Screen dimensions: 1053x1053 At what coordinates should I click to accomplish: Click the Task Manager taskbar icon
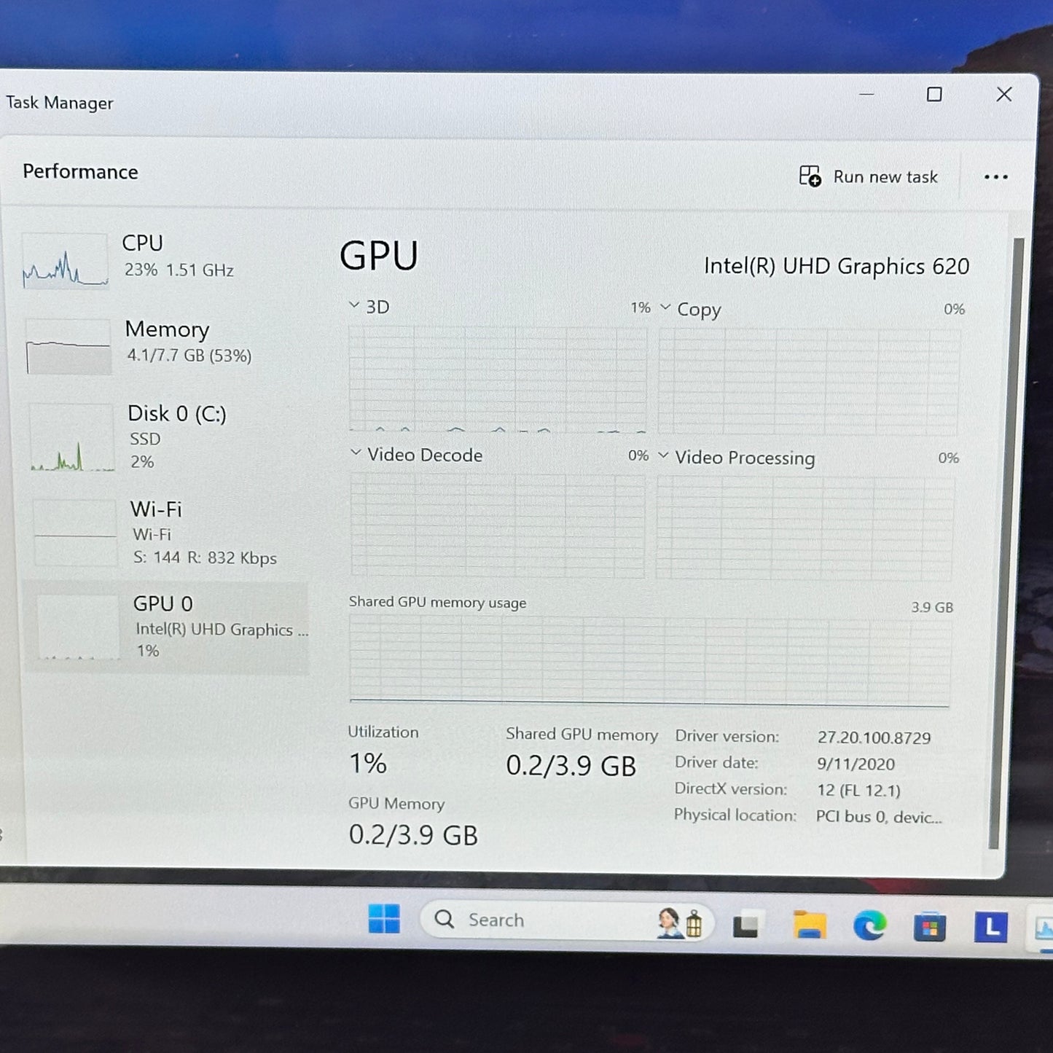(1043, 929)
